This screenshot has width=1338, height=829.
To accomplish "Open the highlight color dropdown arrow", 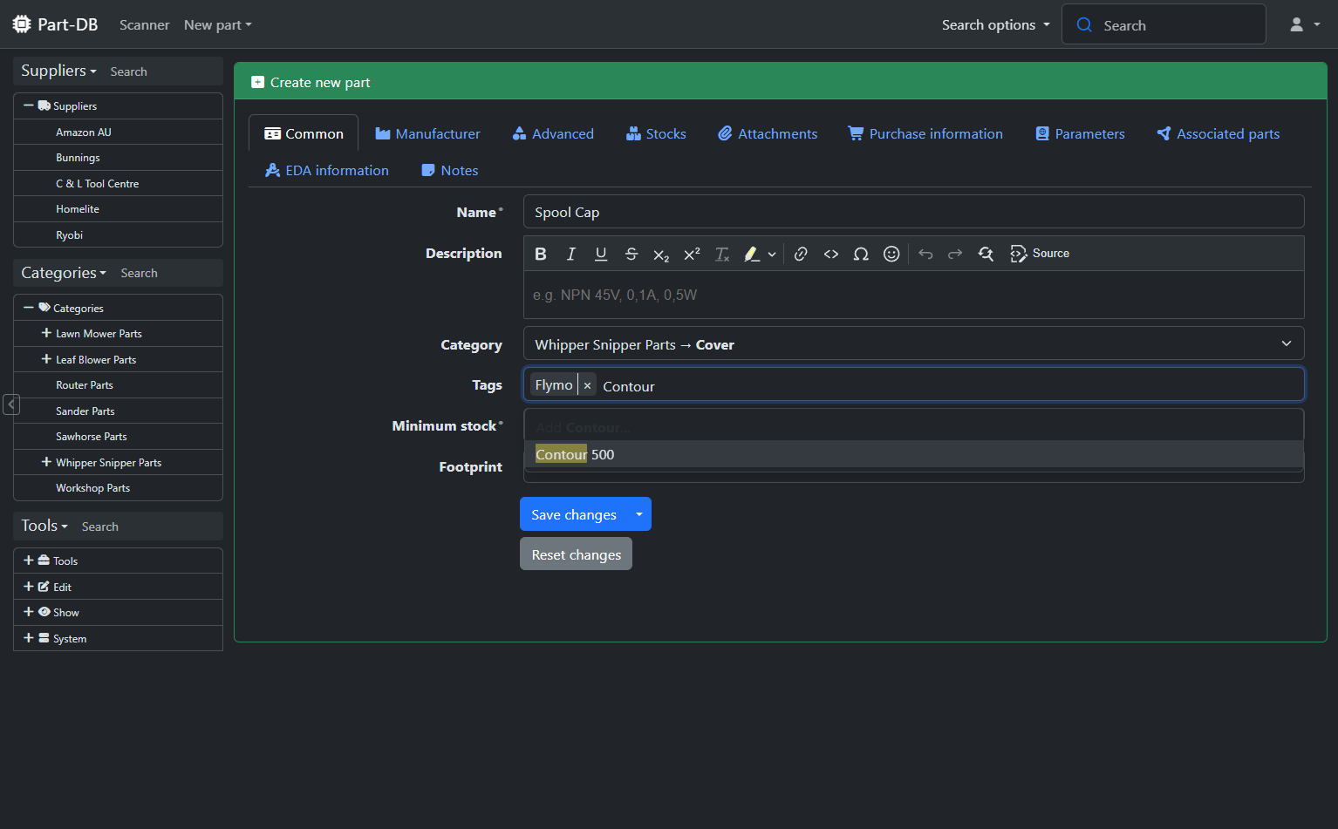I will coord(772,255).
